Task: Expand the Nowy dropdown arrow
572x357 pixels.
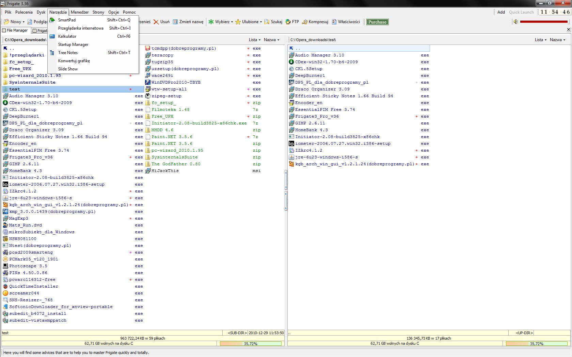Action: pyautogui.click(x=23, y=22)
